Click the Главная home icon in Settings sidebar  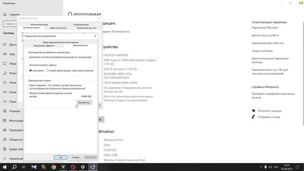tap(5, 15)
